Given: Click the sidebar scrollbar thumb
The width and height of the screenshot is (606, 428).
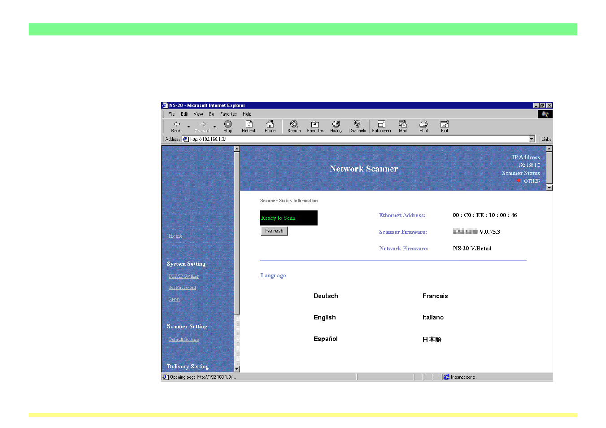Looking at the screenshot, I should coord(237,233).
